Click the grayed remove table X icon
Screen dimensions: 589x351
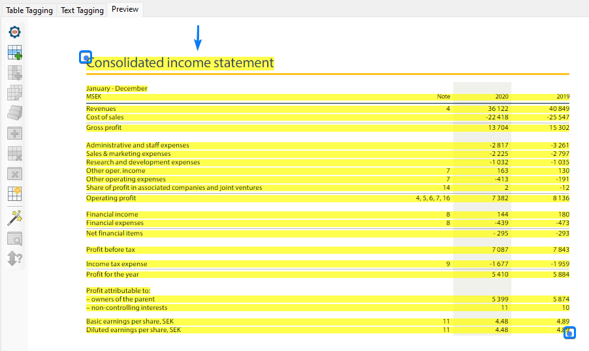click(14, 174)
